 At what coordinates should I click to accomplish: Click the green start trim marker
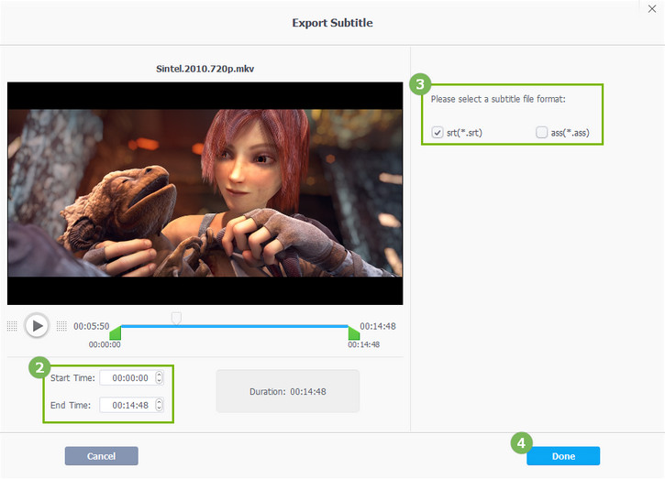116,332
